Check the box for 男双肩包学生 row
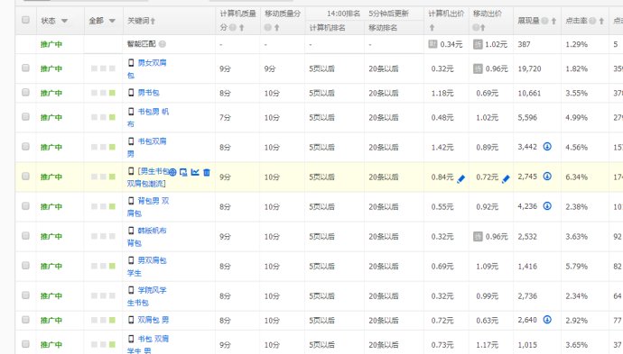 [x=25, y=265]
